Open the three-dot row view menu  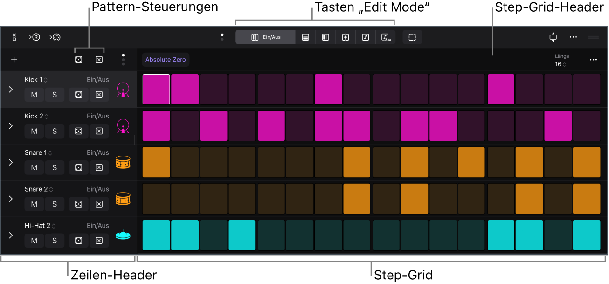(123, 60)
